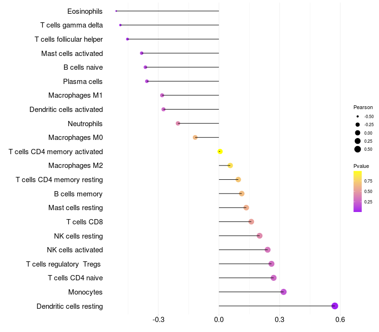The width and height of the screenshot is (379, 332).
Task: Click the Macrophages M2 axis label
Action: coord(76,166)
